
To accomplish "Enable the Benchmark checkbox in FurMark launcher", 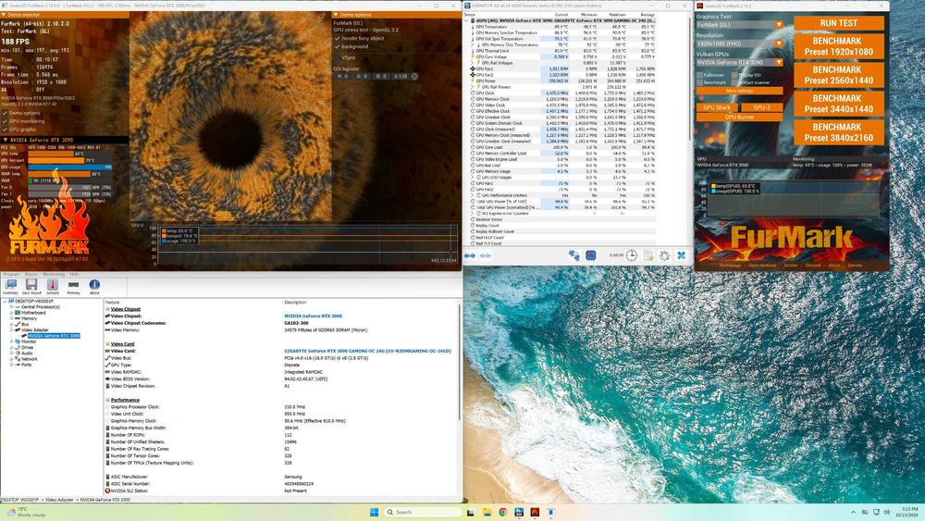I will (x=700, y=82).
